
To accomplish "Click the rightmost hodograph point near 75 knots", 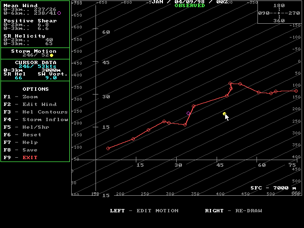I will tap(296, 91).
